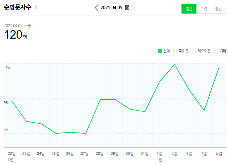The height and width of the screenshot is (165, 228).
Task: Switch to the 주간 weekly tab
Action: [204, 8]
